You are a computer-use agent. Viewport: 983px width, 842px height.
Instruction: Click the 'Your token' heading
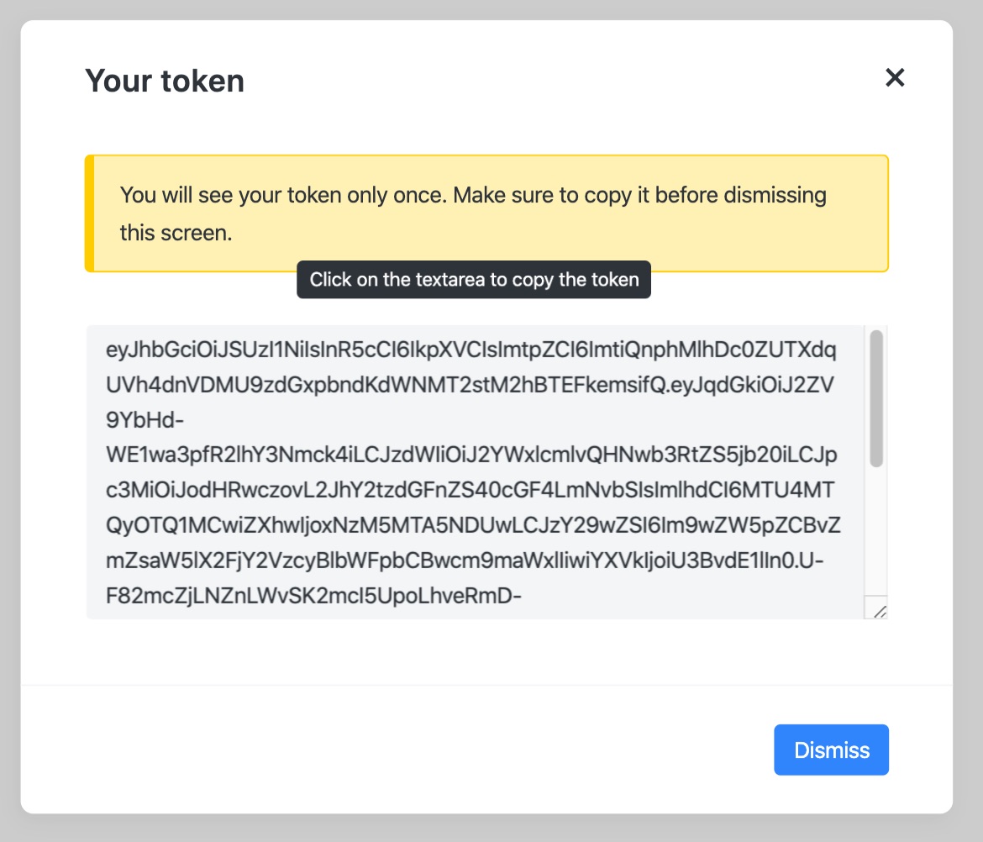tap(164, 80)
